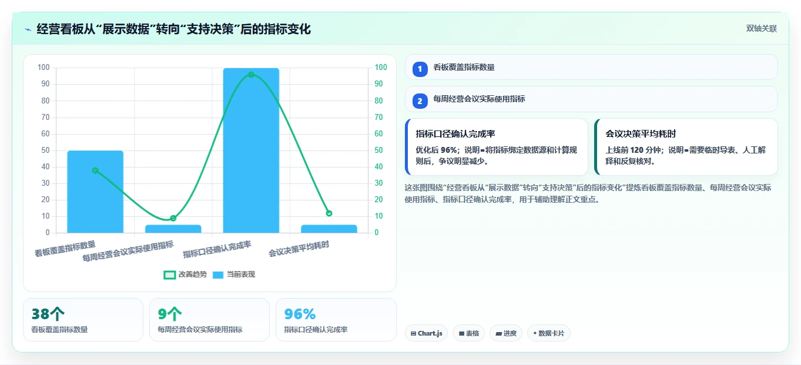Click the x-axis label 每周经营会议实际使用指标
This screenshot has height=365, width=801.
pyautogui.click(x=128, y=251)
